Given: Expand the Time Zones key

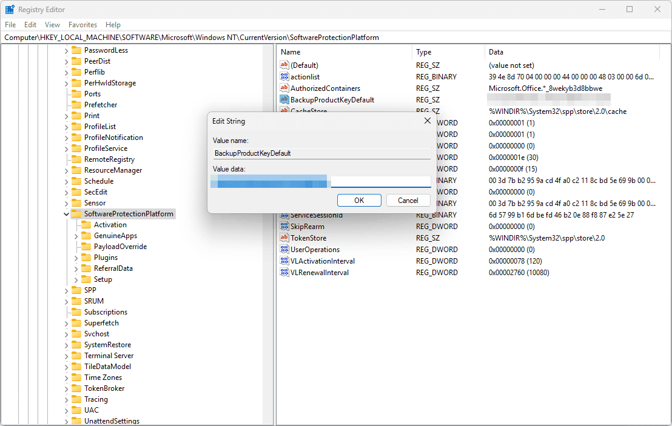Looking at the screenshot, I should 66,378.
